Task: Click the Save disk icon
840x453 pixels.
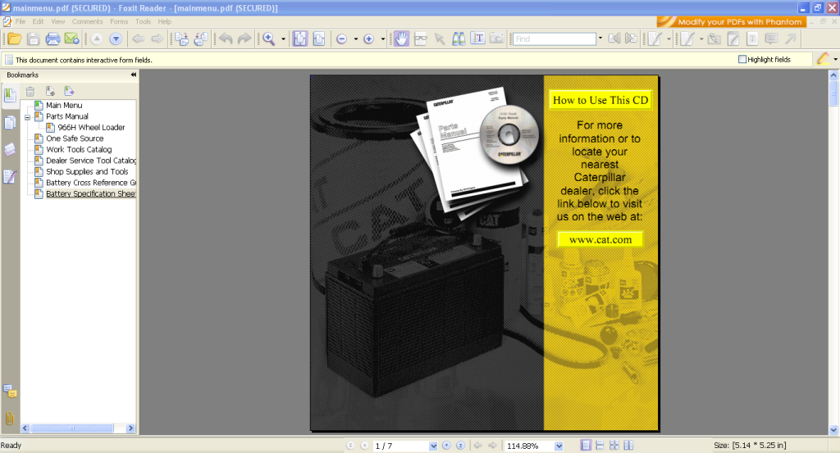Action: point(33,39)
